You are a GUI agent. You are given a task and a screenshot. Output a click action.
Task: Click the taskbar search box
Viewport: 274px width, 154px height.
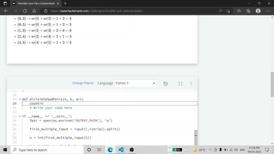47,150
